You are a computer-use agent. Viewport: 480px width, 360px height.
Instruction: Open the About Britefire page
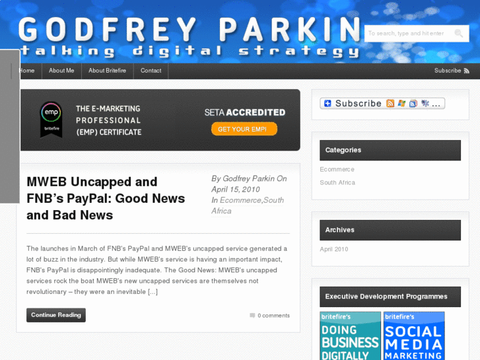point(108,71)
